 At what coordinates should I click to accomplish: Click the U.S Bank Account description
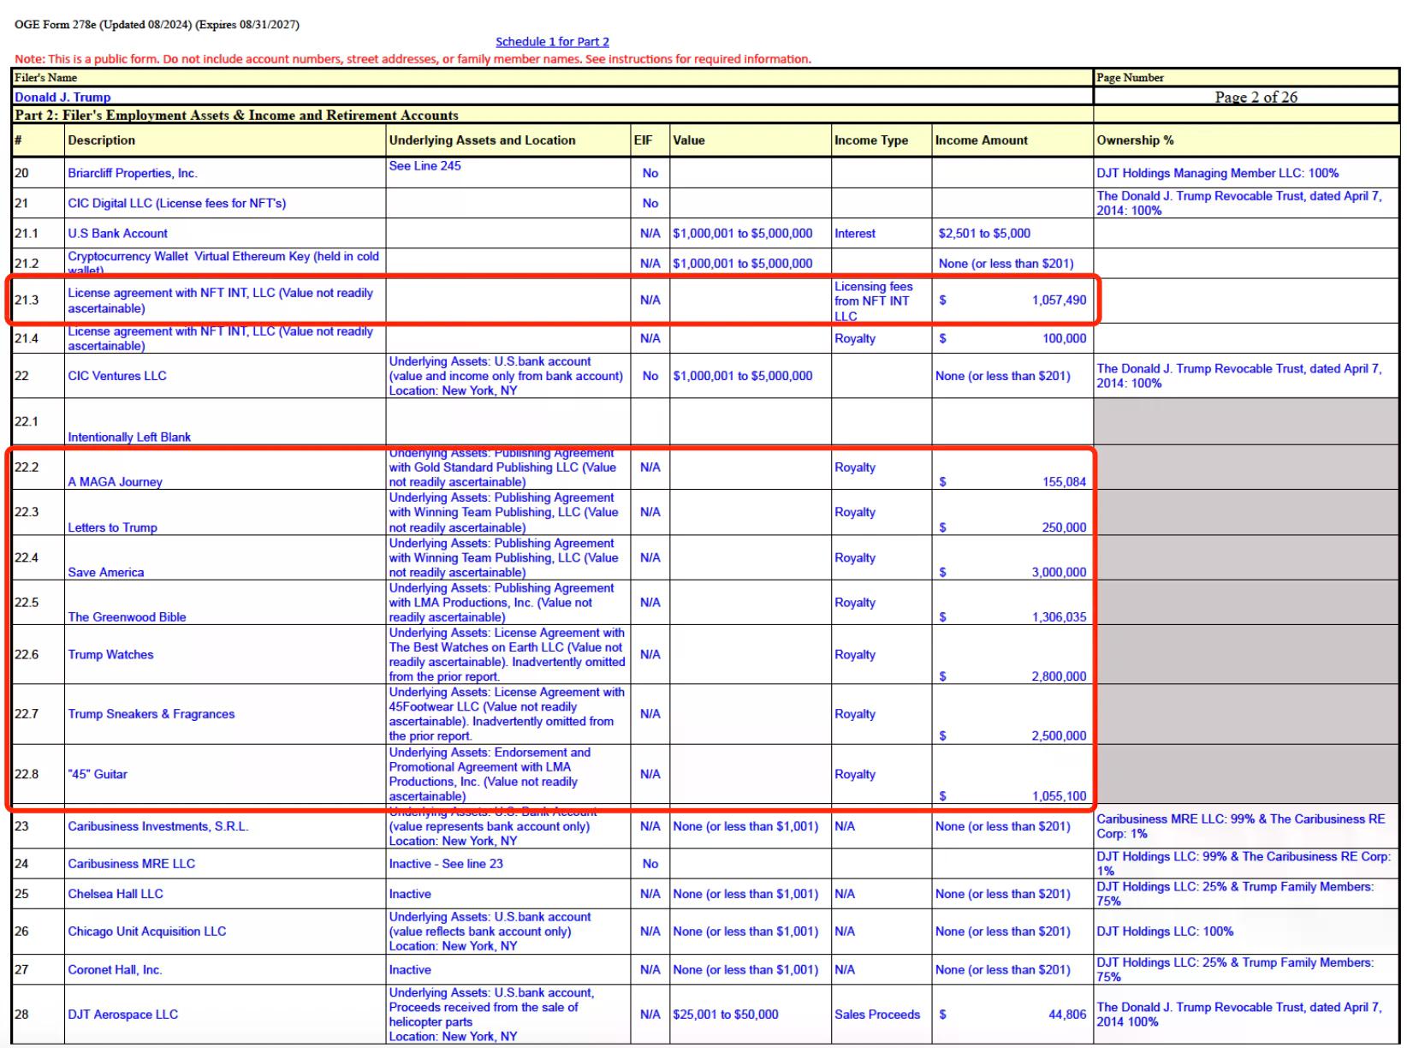117,234
